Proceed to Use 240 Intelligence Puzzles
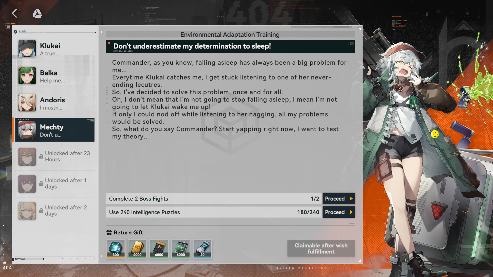 (x=339, y=212)
